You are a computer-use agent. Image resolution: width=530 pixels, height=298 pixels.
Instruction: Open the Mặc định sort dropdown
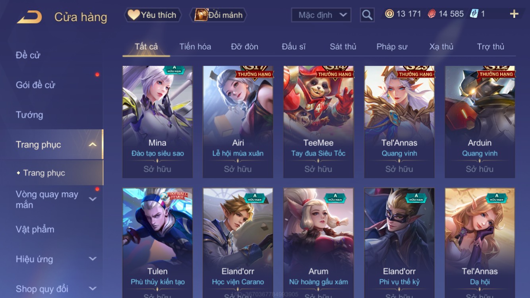point(321,15)
